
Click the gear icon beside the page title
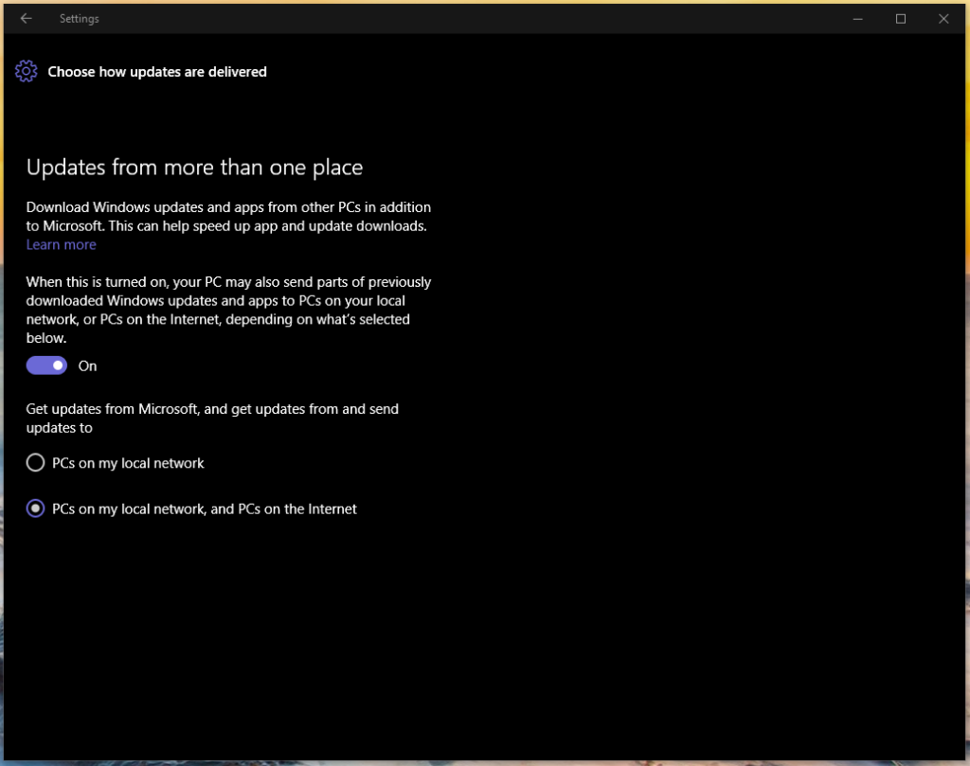pos(27,71)
